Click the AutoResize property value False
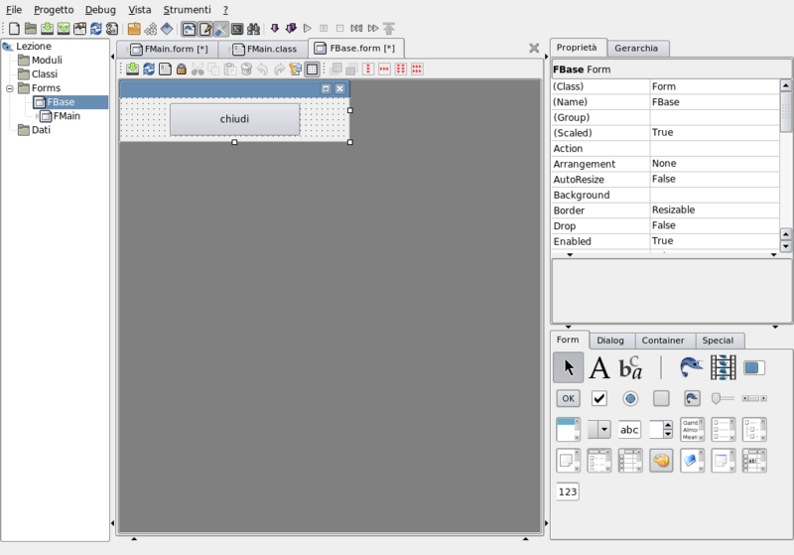The height and width of the screenshot is (555, 794). (714, 180)
